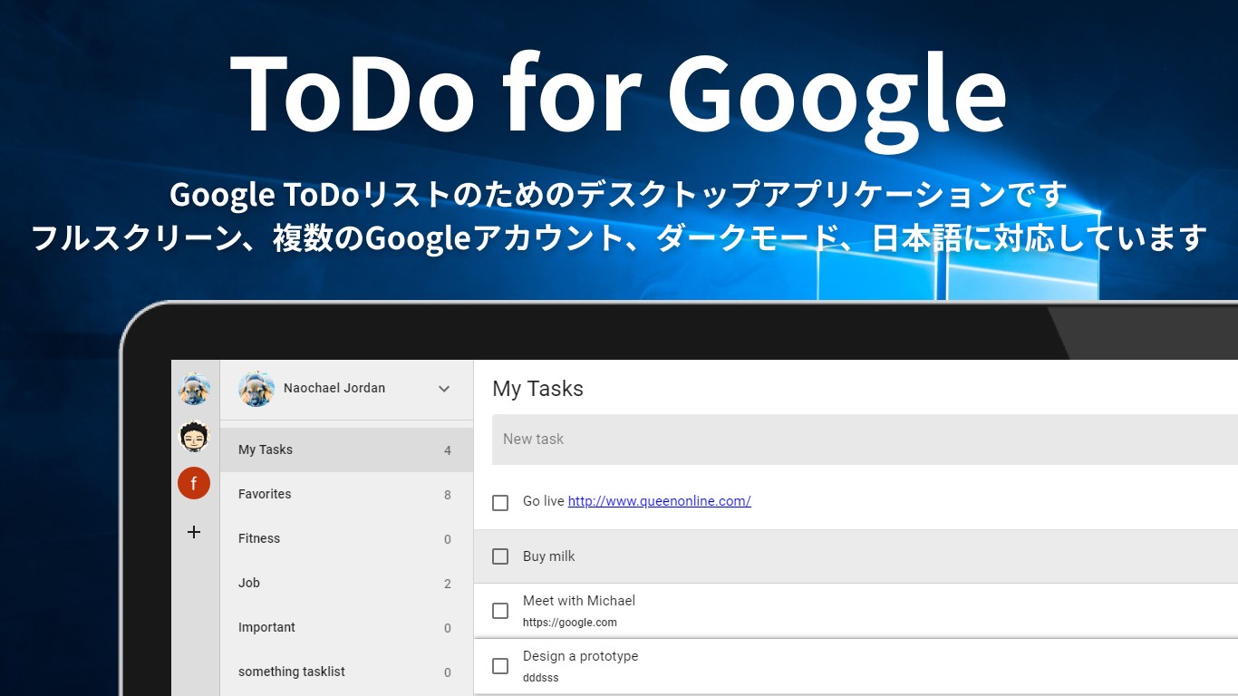Open the My Tasks list
Image resolution: width=1238 pixels, height=696 pixels.
(266, 449)
